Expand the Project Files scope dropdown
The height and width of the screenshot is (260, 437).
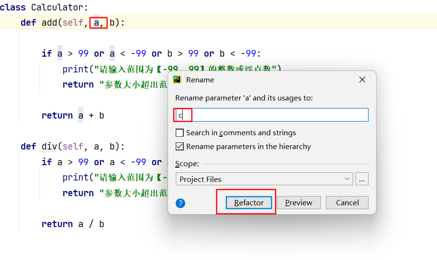pyautogui.click(x=264, y=179)
